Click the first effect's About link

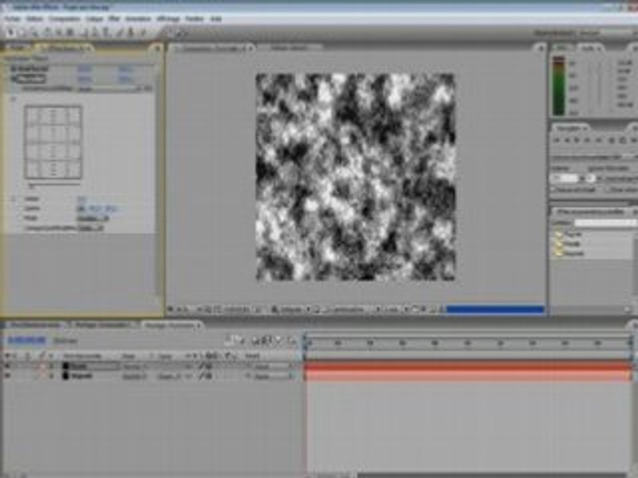[126, 68]
